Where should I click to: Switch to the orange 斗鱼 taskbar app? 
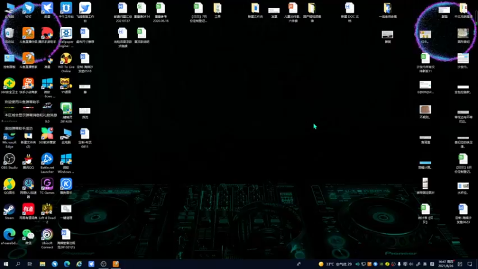115,264
